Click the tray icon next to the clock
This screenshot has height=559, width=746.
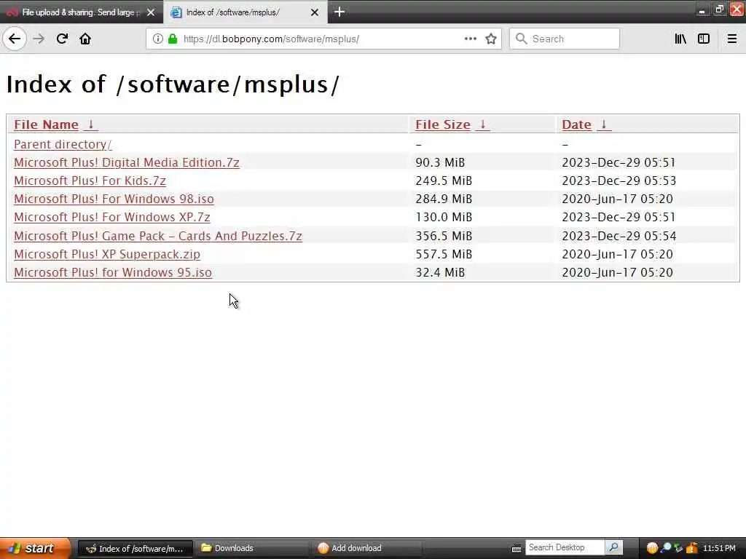(692, 548)
